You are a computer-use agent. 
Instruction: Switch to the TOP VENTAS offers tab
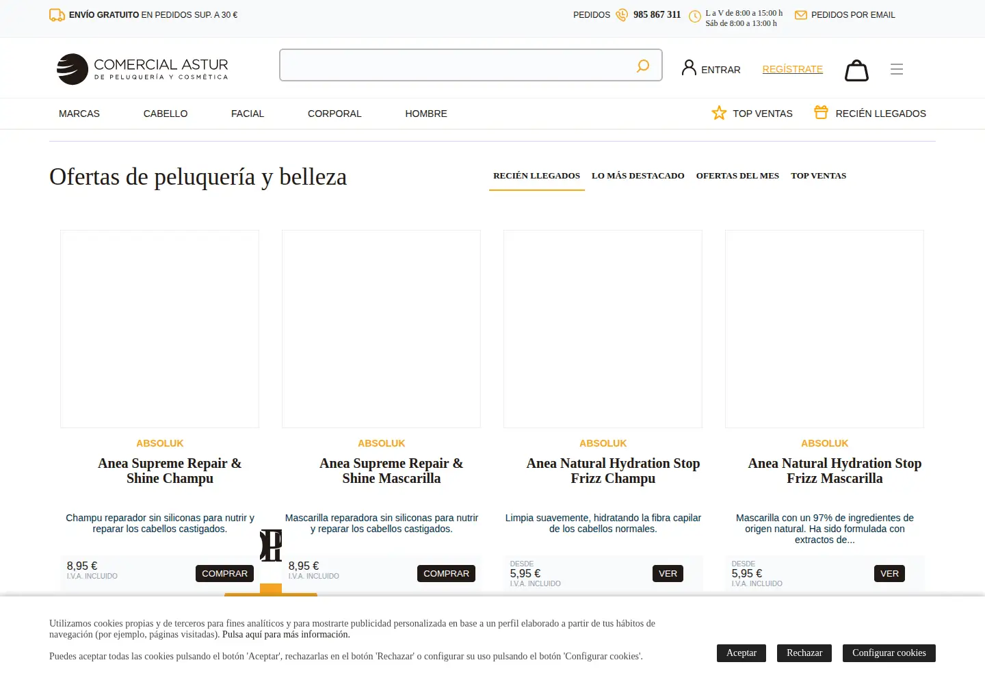click(819, 176)
